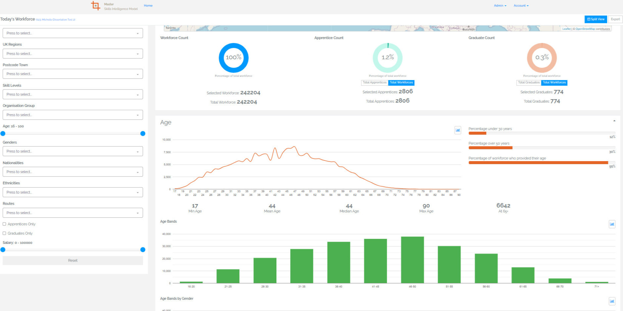Open the Ethnicities select dropdown
Screen dimensions: 623x311
pyautogui.click(x=73, y=192)
